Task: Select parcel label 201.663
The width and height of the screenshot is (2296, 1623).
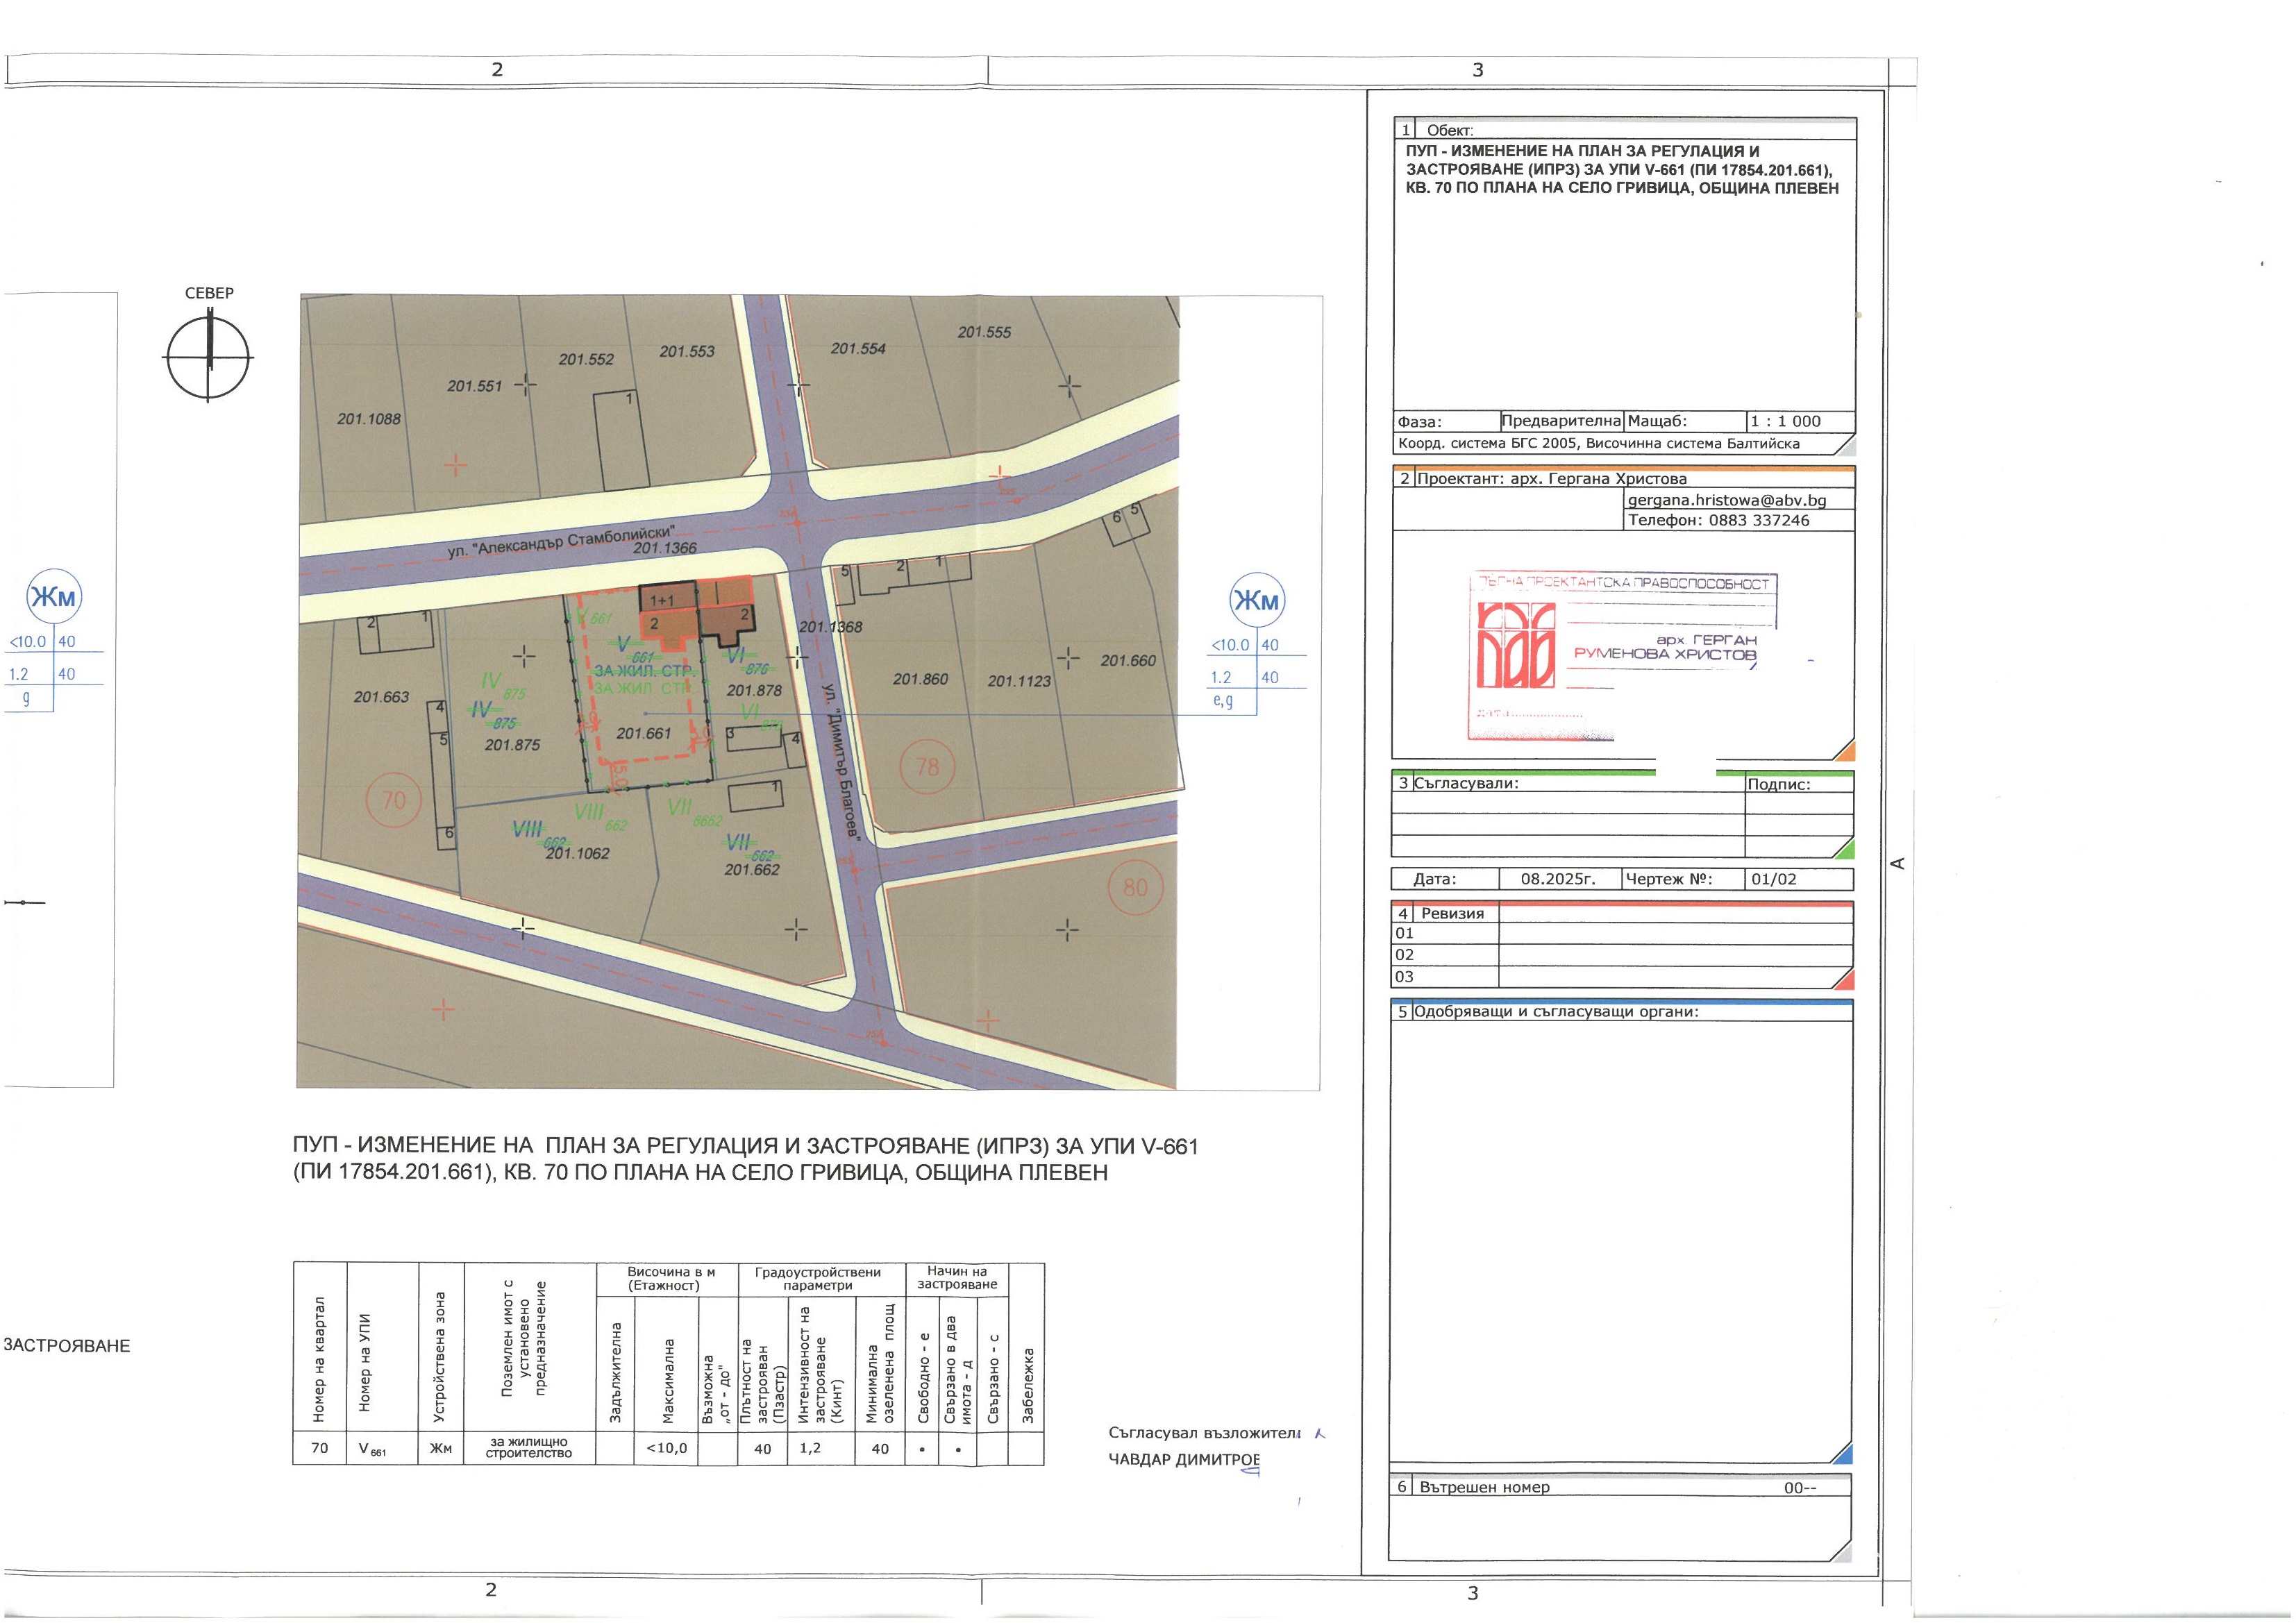Action: pyautogui.click(x=381, y=697)
